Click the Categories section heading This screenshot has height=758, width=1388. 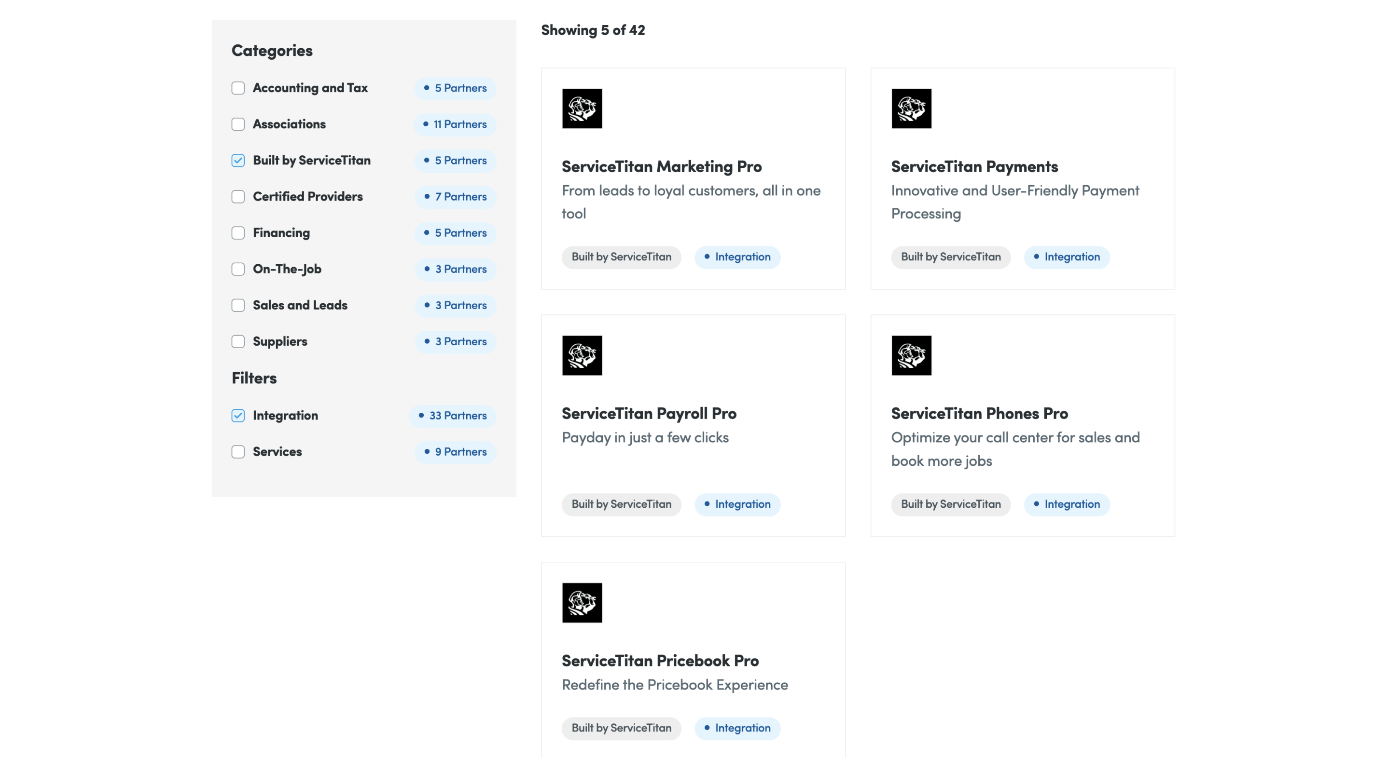[272, 50]
